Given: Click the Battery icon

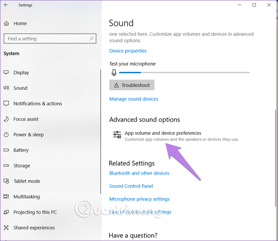Looking at the screenshot, I should coord(6,150).
